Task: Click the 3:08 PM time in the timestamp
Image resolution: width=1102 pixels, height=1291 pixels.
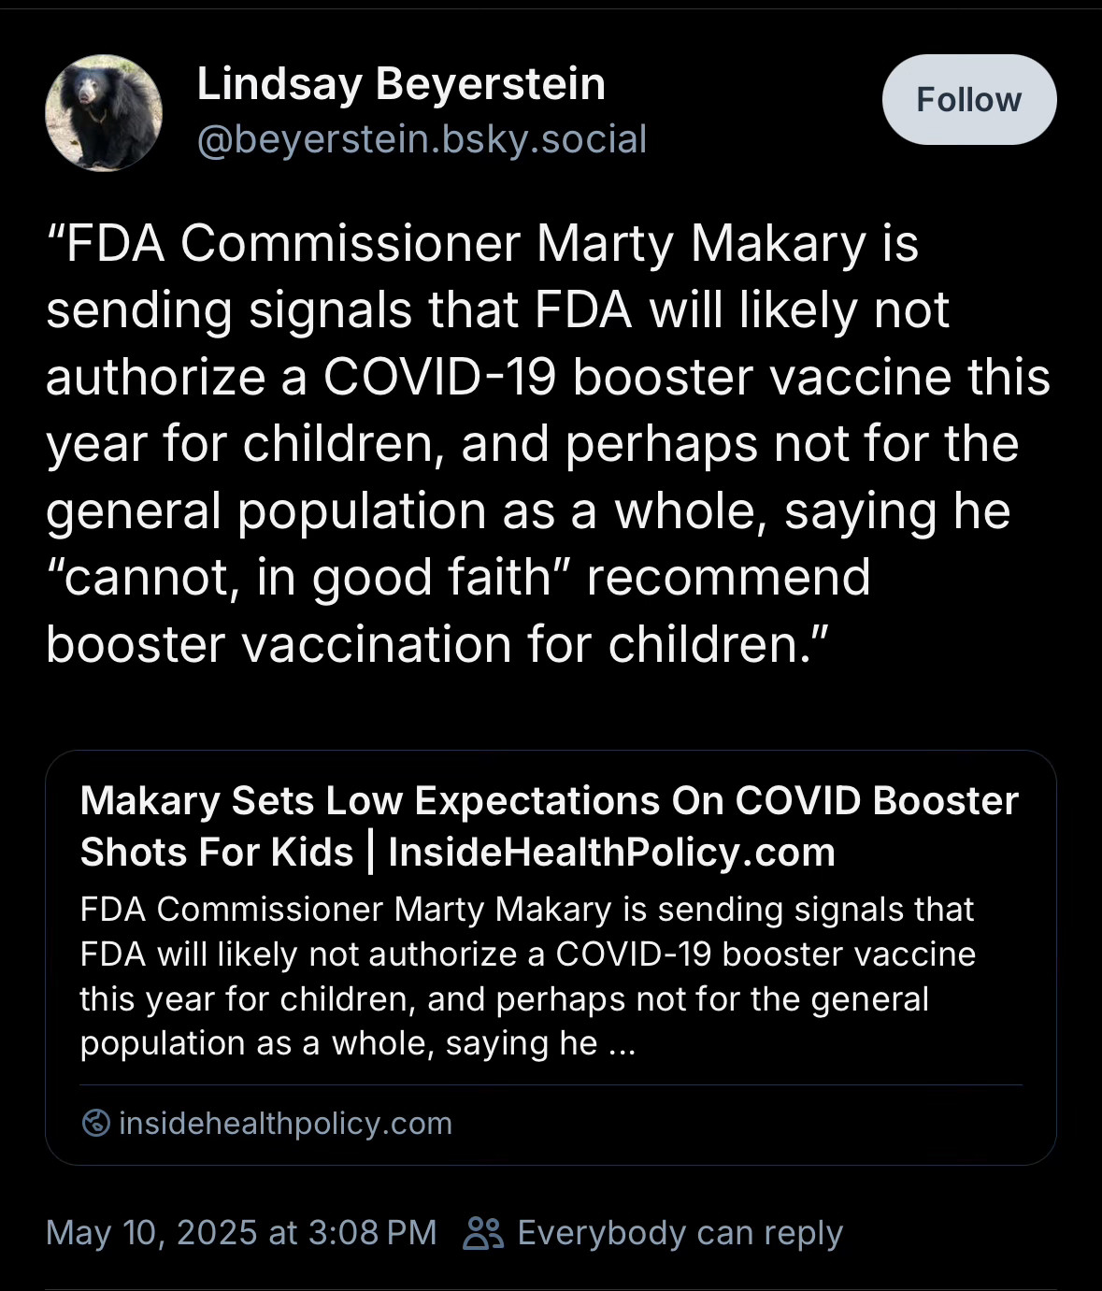Action: 372,1233
